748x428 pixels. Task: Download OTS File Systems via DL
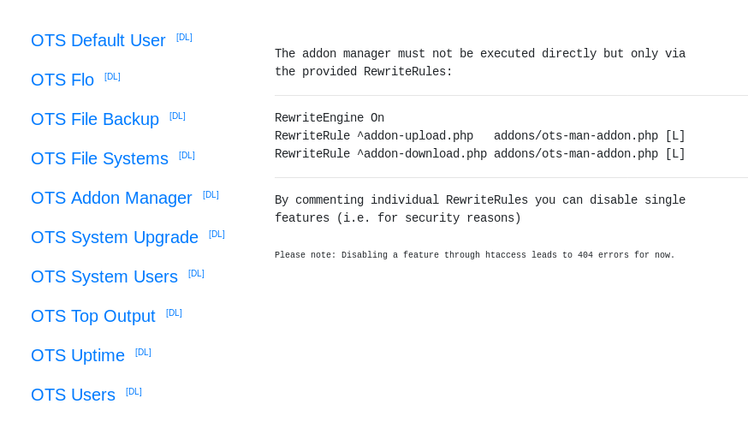(187, 156)
